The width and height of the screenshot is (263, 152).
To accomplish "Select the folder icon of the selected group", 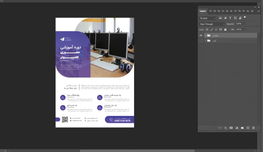I will coord(209,35).
